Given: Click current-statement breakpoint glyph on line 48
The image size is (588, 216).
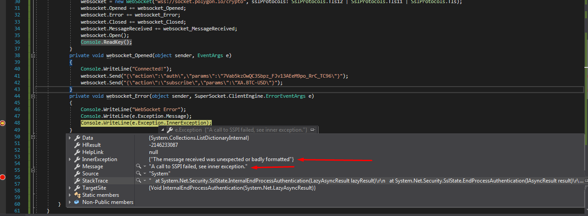Looking at the screenshot, I should click(x=3, y=123).
